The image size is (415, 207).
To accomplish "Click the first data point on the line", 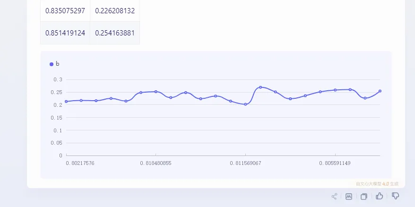I will tap(66, 102).
